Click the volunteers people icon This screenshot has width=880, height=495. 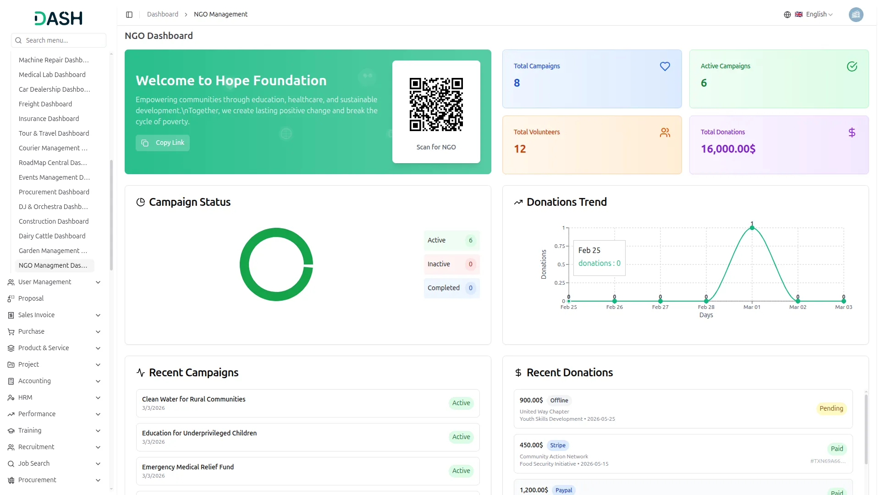click(665, 132)
